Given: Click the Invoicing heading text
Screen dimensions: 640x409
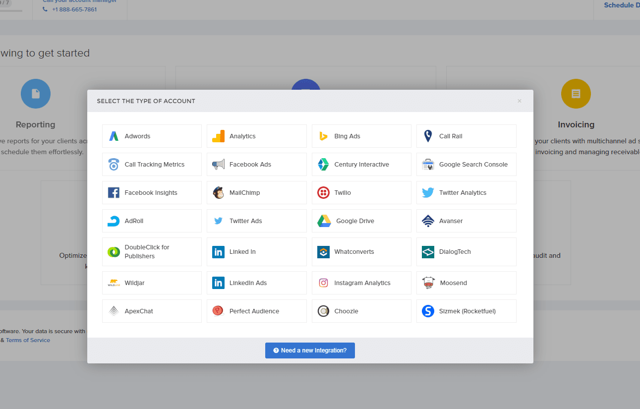Looking at the screenshot, I should tap(576, 125).
